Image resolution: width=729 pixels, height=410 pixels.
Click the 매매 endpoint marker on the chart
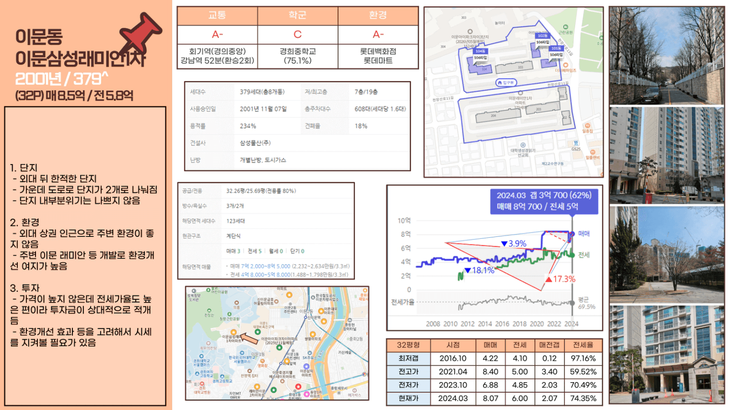(572, 234)
